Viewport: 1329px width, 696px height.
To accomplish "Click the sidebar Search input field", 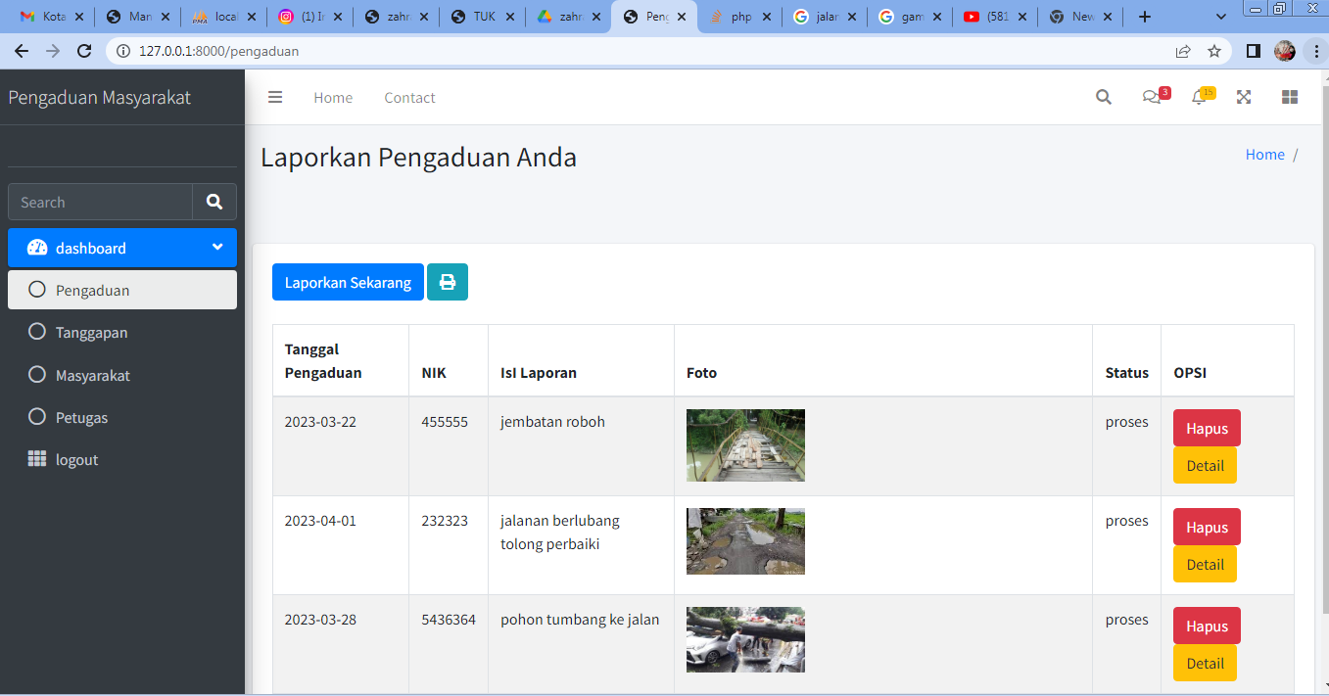I will tap(100, 202).
